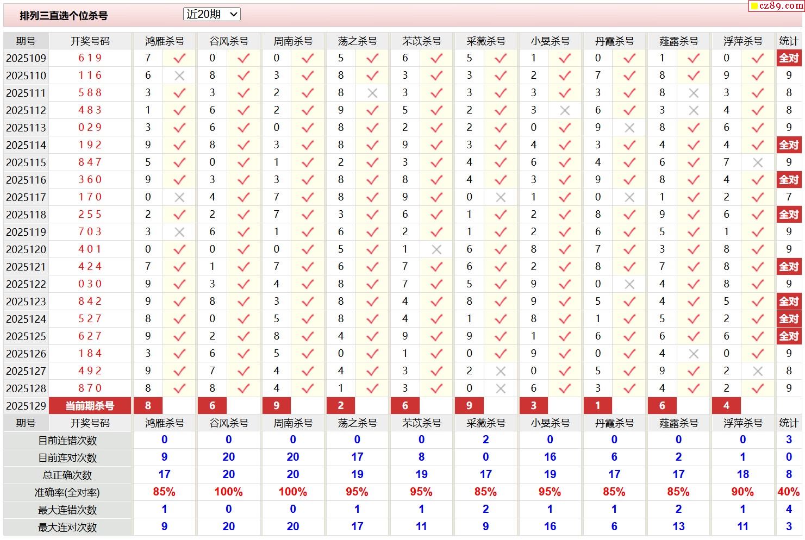Click the 全对 badge in row 2025125
This screenshot has height=540, width=805.
(789, 336)
